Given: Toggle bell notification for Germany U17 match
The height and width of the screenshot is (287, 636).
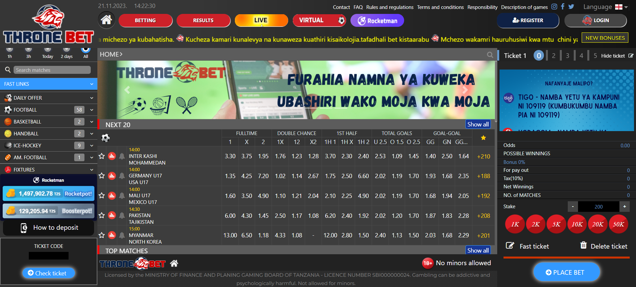Looking at the screenshot, I should [122, 176].
